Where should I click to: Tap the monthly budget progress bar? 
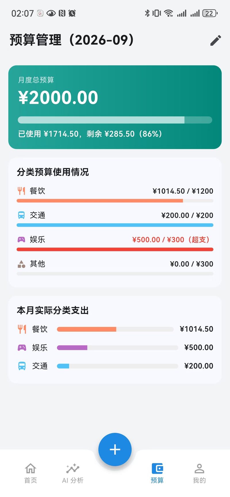(115, 120)
